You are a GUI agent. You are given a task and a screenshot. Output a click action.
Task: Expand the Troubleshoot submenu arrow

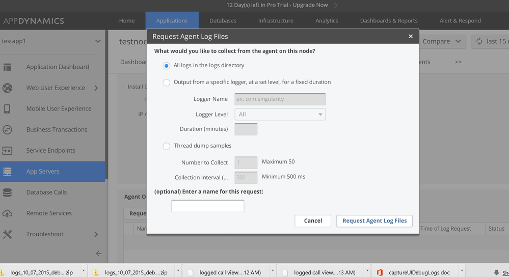[96, 234]
